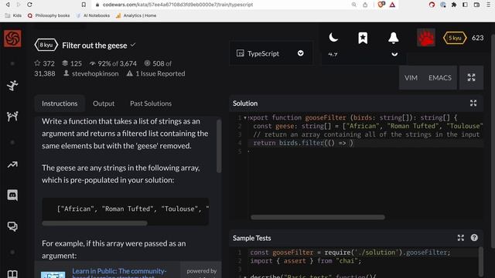Expand the language version dropdown arrow
Viewport: 495px width, 278px height.
pos(394,54)
